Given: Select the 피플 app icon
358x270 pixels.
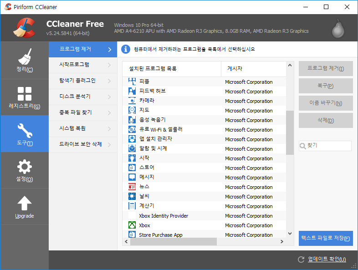Looking at the screenshot, I should [x=132, y=82].
